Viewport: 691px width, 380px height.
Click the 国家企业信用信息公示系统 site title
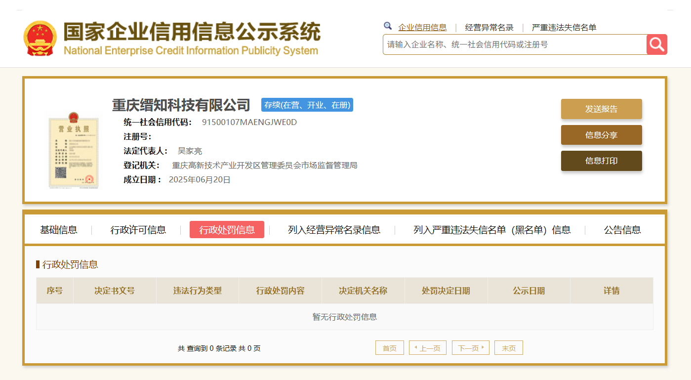click(x=192, y=32)
